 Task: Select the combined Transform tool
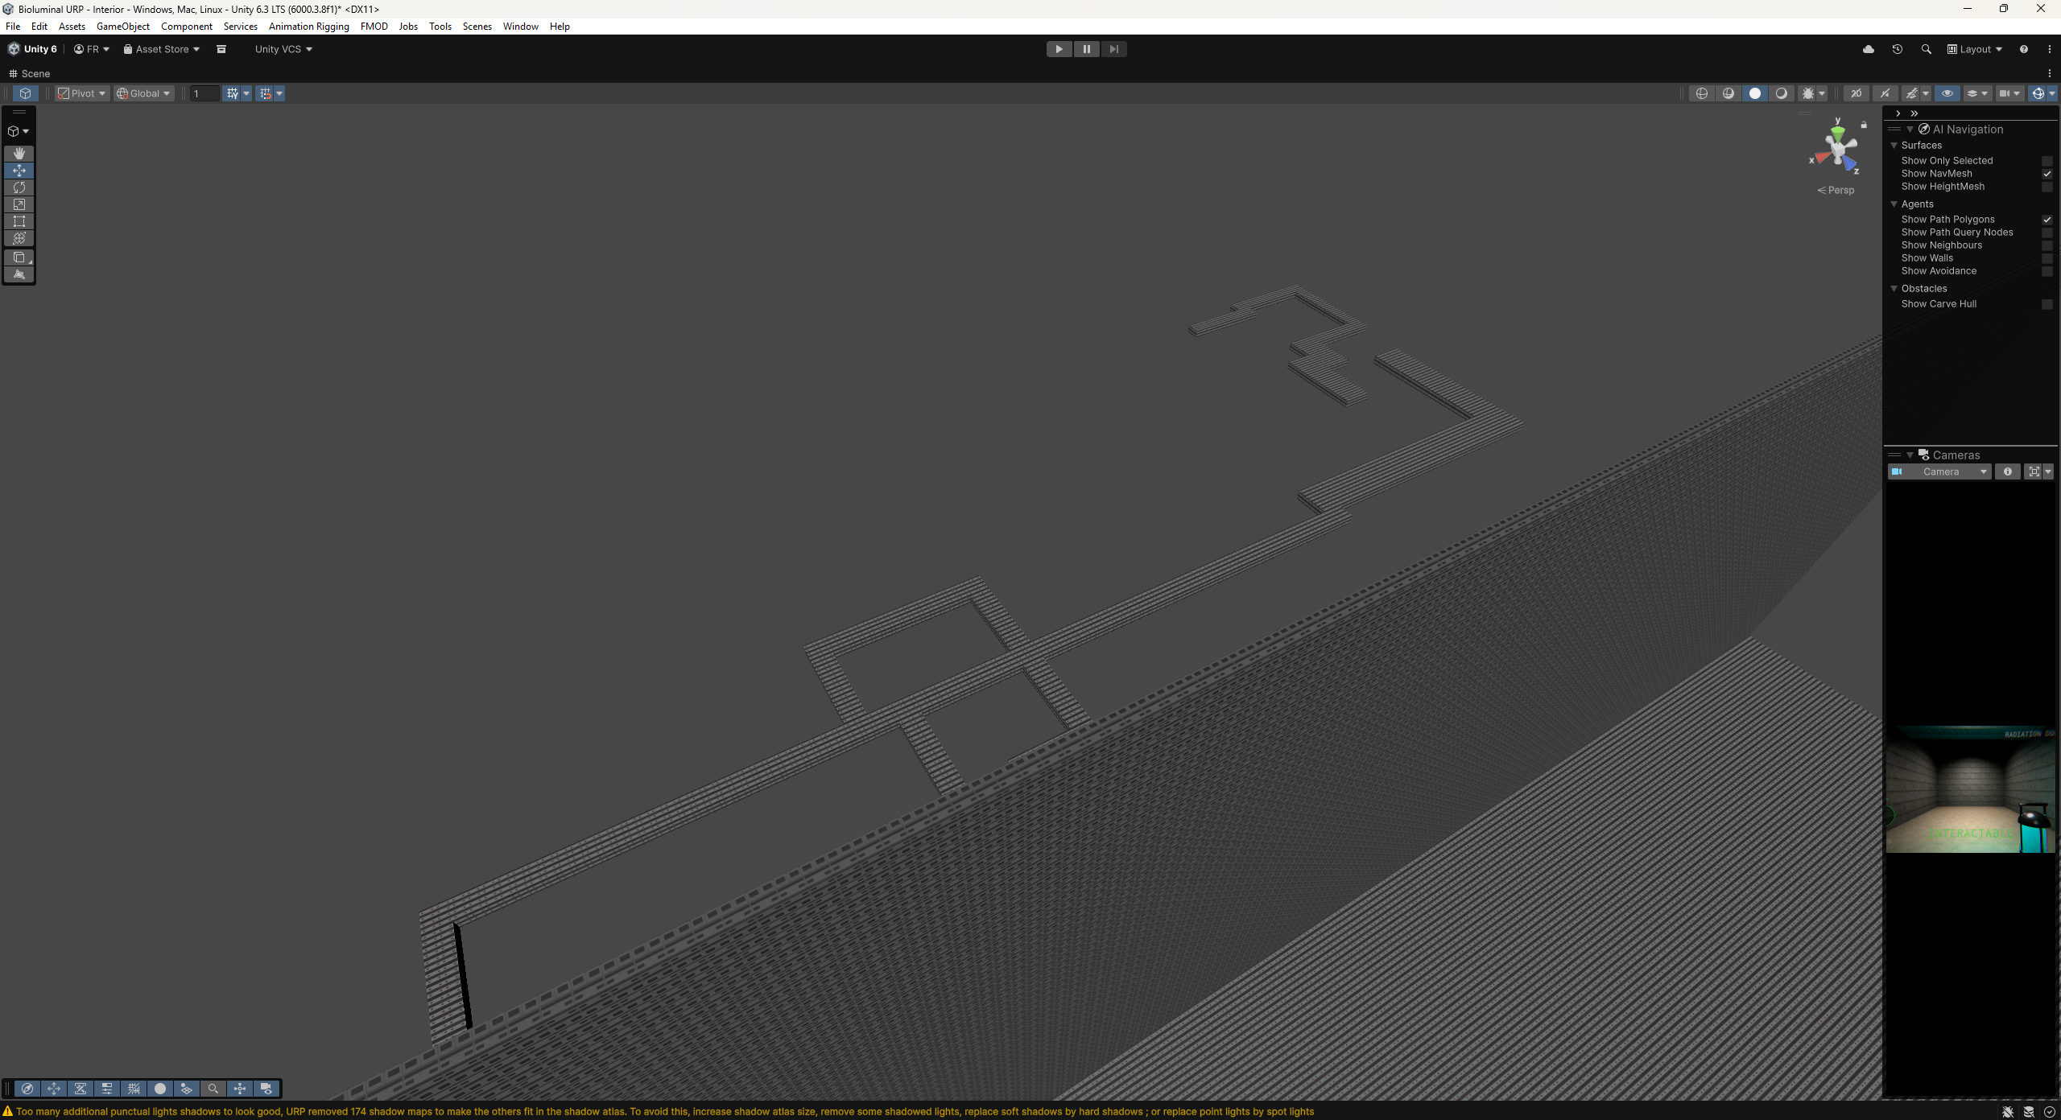coord(19,238)
